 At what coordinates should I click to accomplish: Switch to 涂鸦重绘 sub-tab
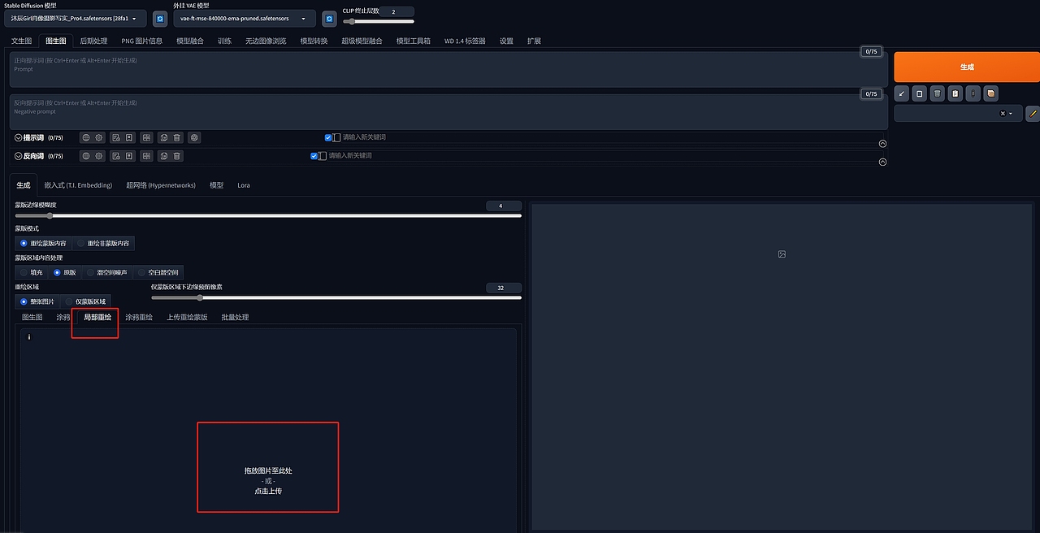(139, 317)
